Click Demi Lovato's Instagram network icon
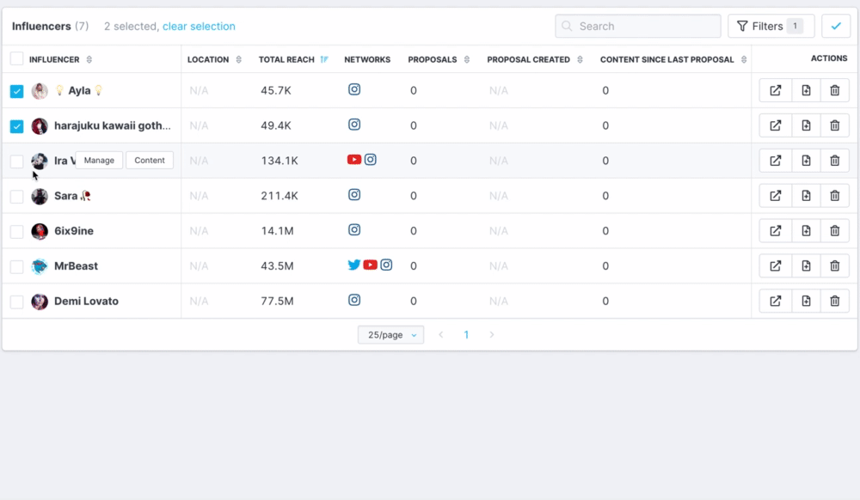This screenshot has height=500, width=860. (354, 300)
